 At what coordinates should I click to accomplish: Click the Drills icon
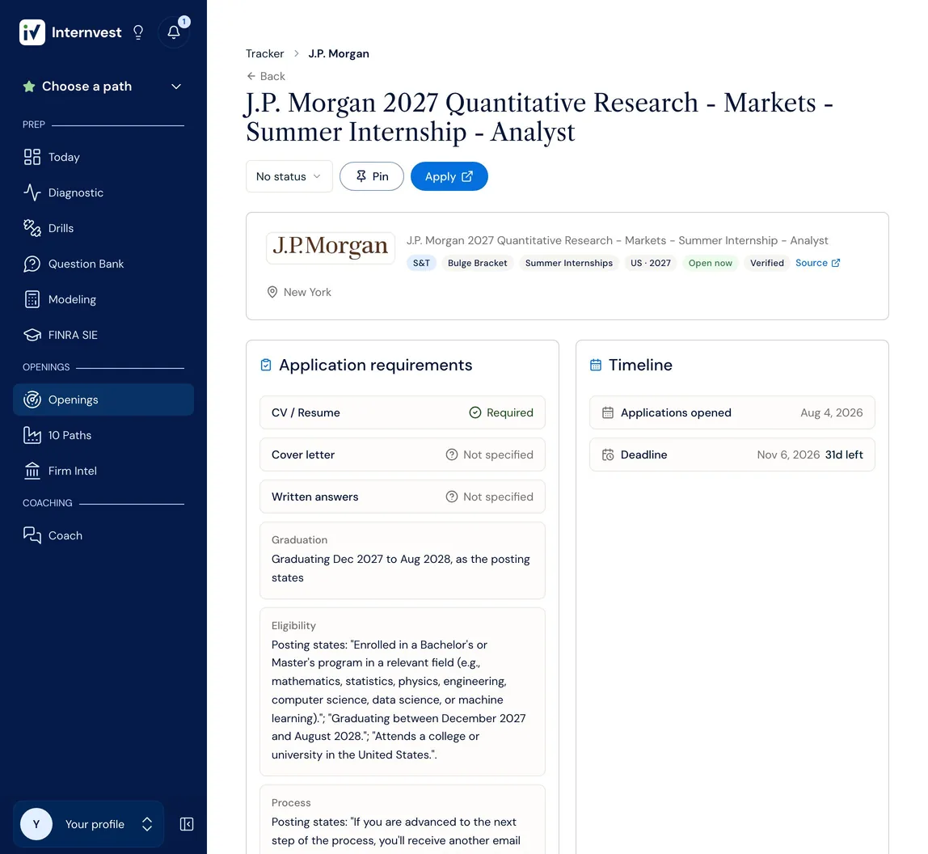(x=32, y=228)
